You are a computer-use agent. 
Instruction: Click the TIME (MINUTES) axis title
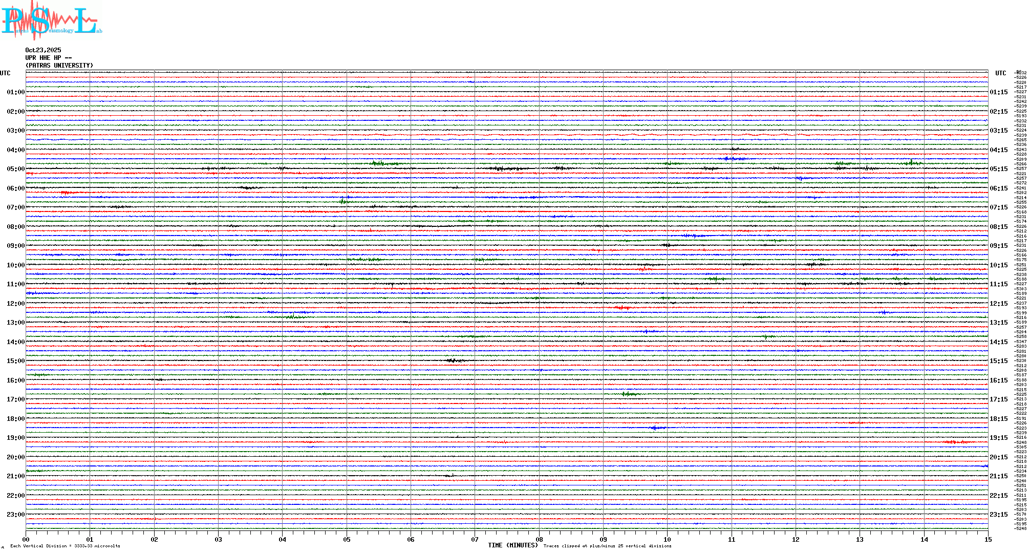coord(513,545)
